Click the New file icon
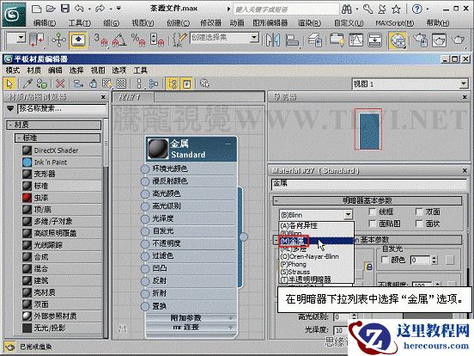 [36, 9]
